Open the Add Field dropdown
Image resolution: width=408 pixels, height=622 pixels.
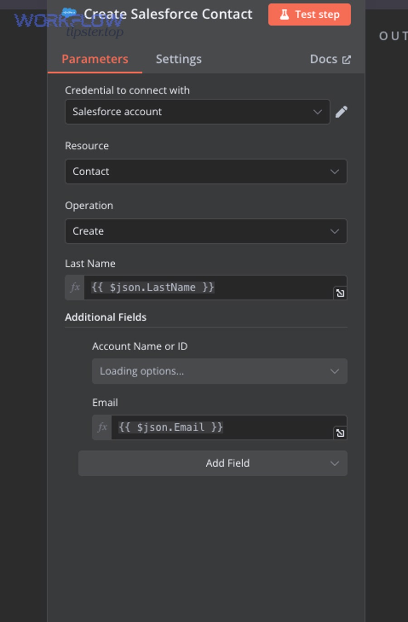pos(213,463)
